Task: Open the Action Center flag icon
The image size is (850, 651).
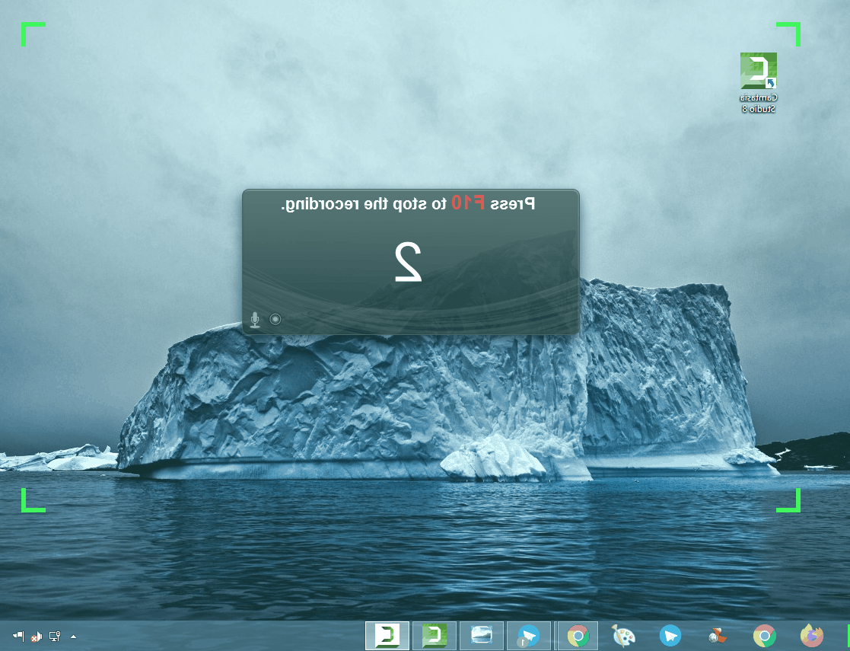Action: click(18, 636)
